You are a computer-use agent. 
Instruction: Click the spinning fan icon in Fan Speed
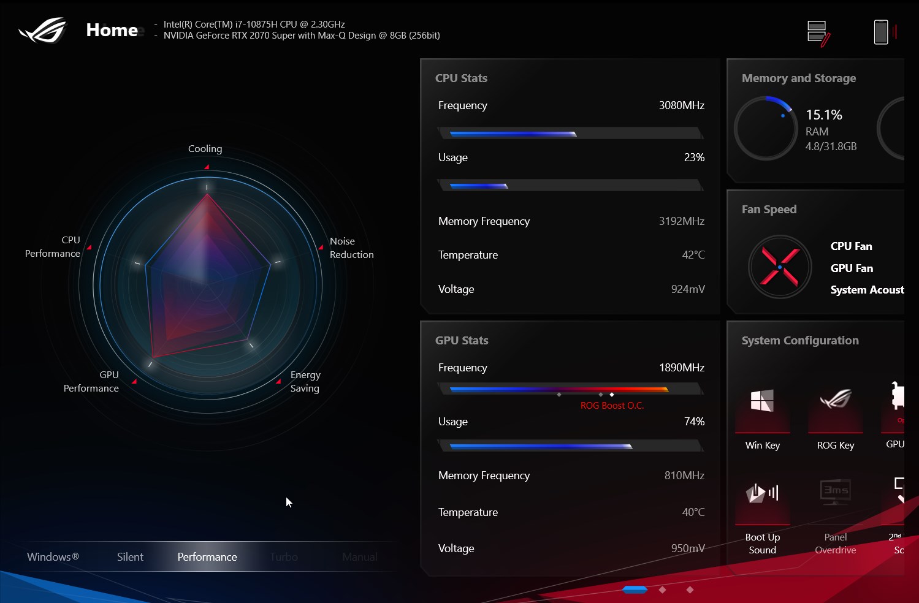[x=779, y=267]
